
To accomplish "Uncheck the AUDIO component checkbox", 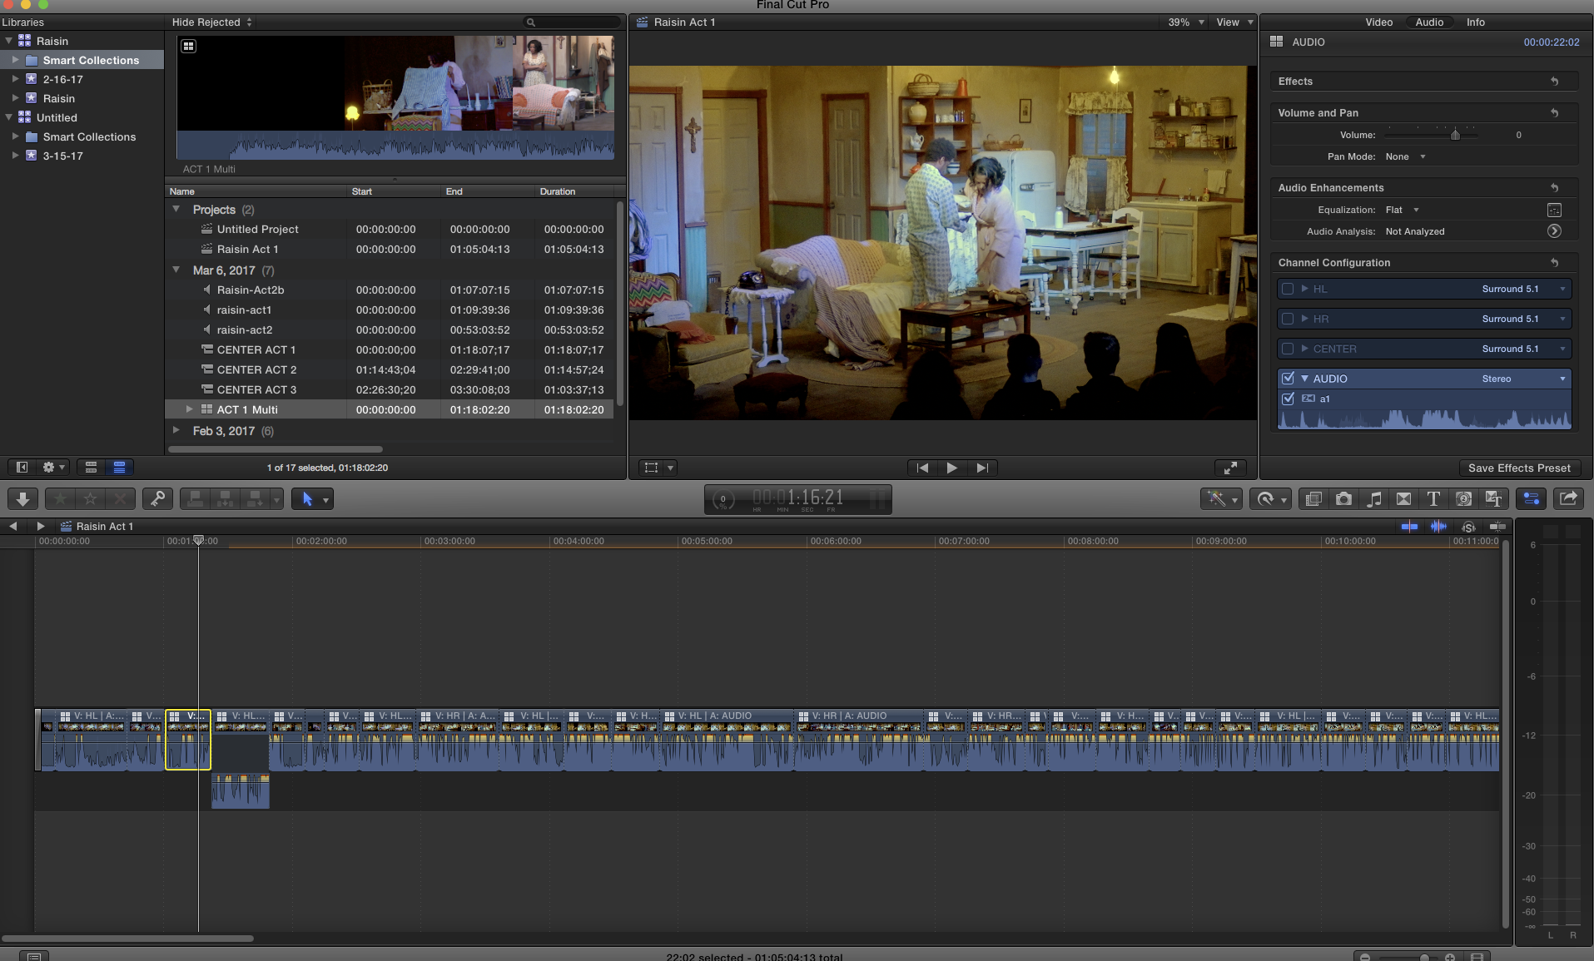I will point(1288,379).
